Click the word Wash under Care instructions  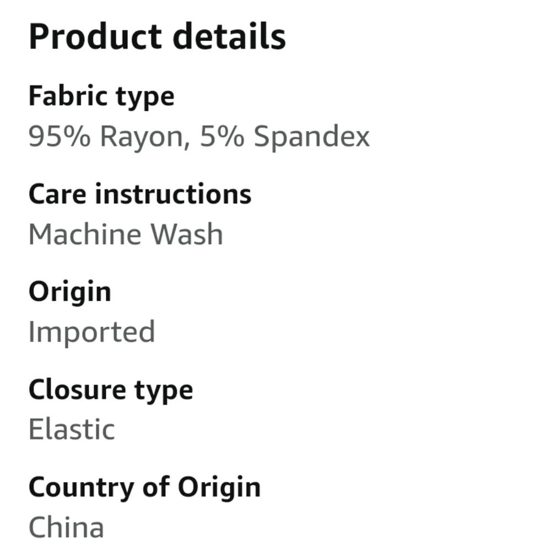[187, 234]
